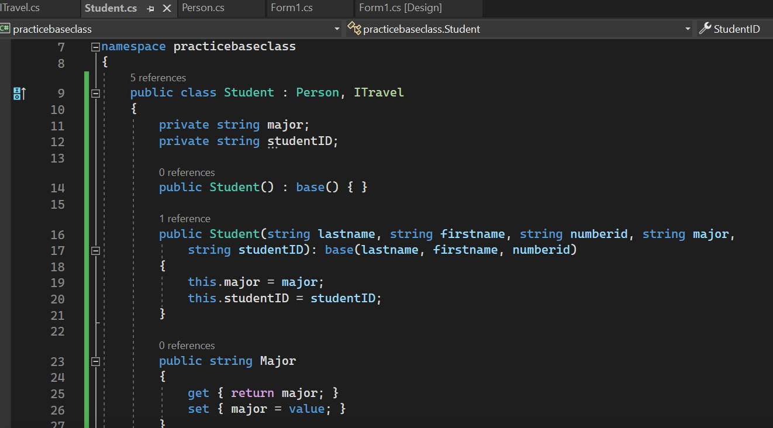Click the Person base class name on line 9

[318, 92]
